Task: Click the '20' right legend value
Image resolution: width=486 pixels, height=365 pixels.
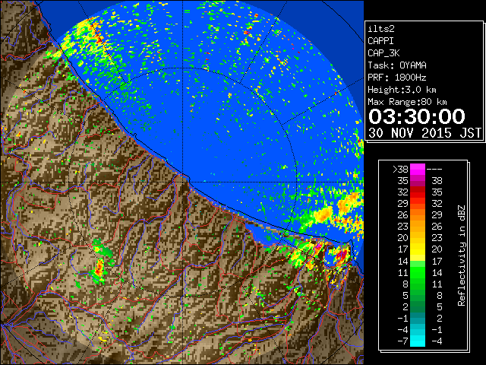Action: (437, 249)
